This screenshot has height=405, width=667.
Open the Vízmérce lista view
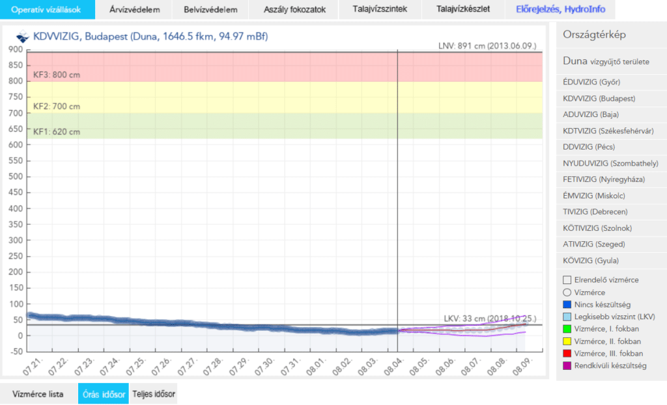click(38, 394)
